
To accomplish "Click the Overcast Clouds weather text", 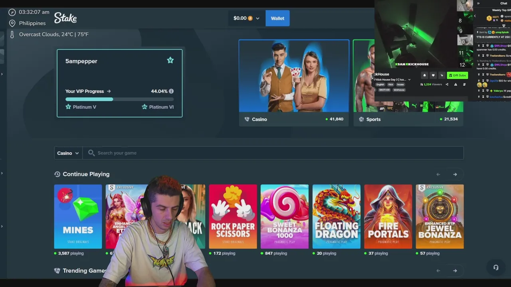I will coord(54,35).
